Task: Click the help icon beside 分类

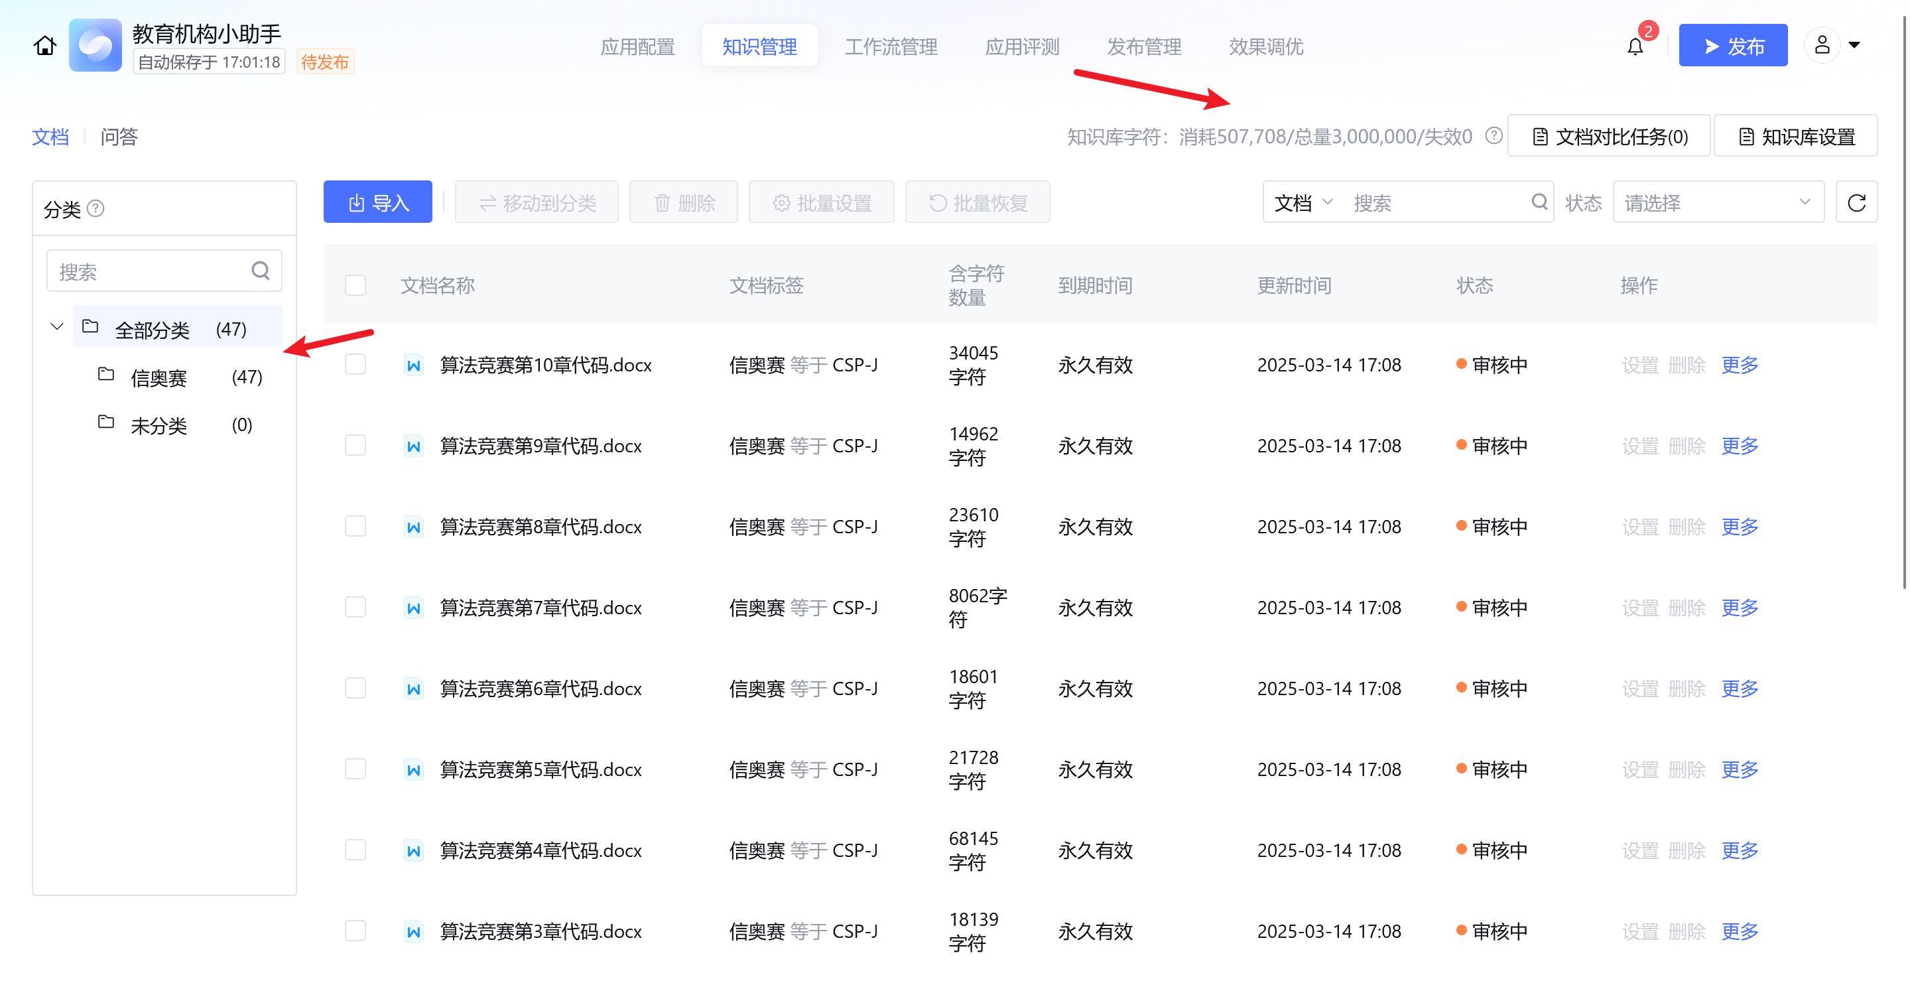Action: coord(95,208)
